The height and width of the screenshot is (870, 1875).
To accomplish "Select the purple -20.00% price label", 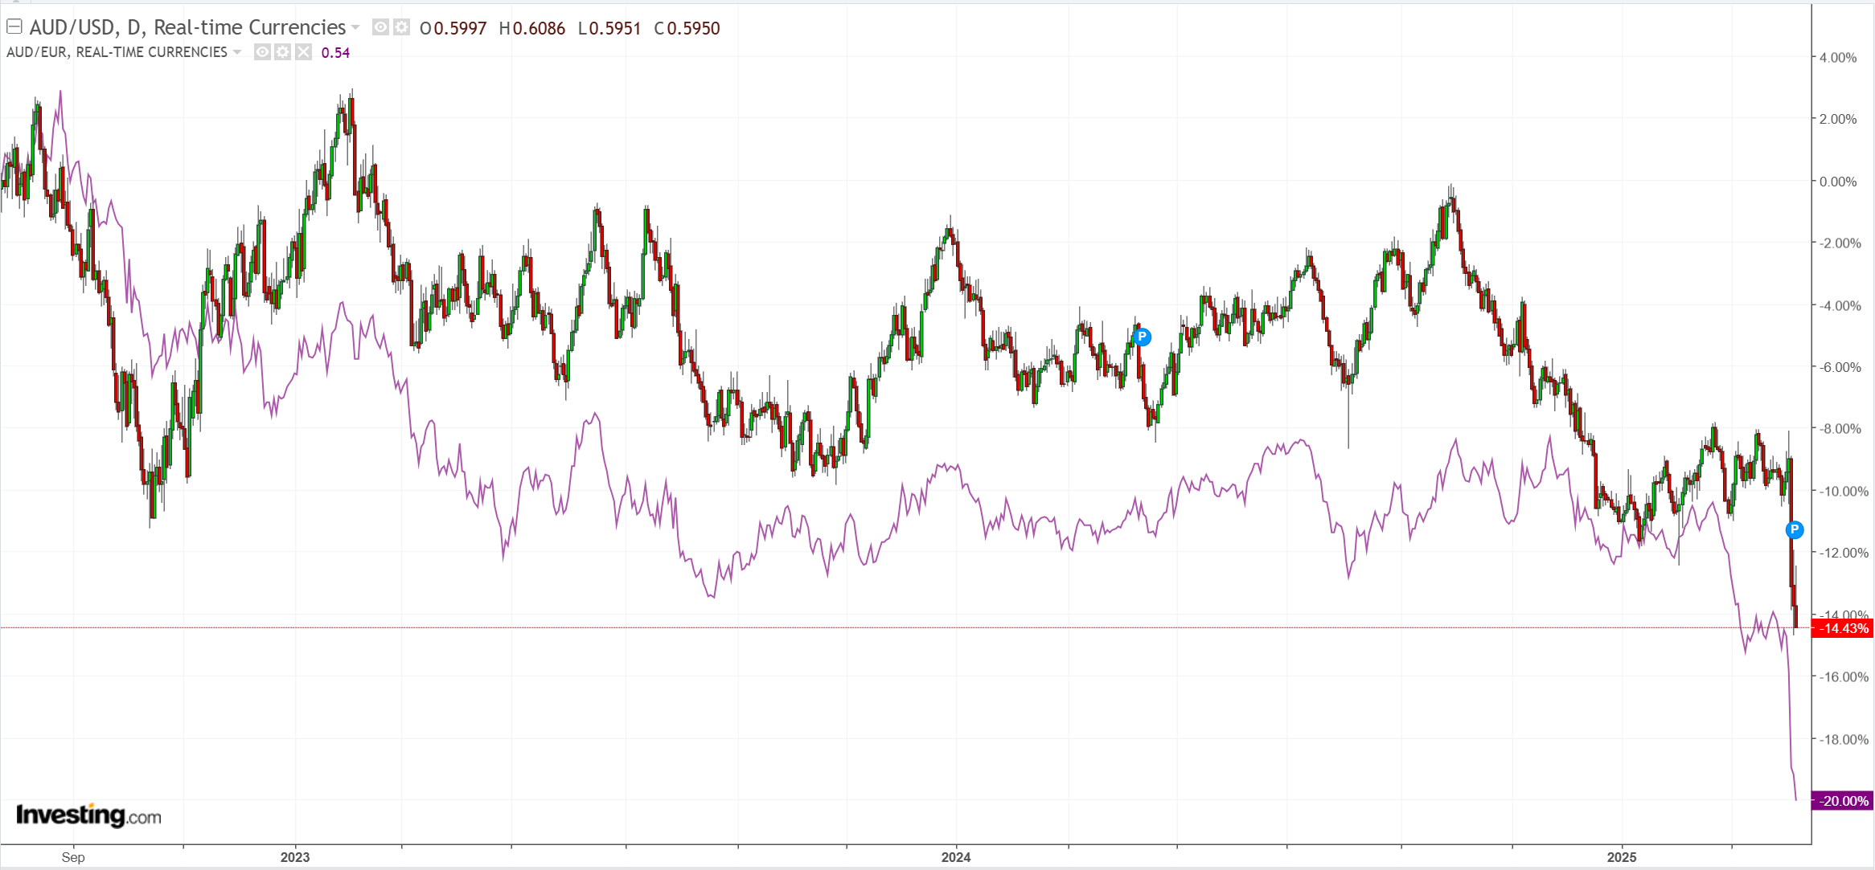I will pyautogui.click(x=1842, y=801).
